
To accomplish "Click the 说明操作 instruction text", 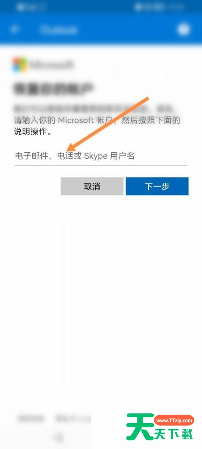I will 33,132.
